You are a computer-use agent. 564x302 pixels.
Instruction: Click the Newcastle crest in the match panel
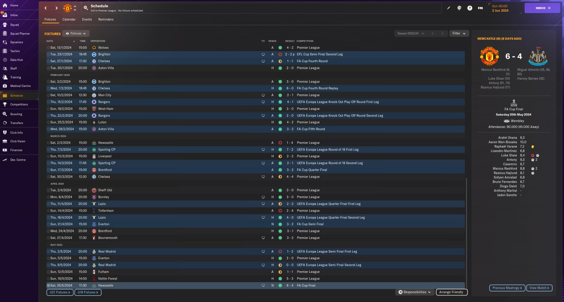[x=538, y=57]
